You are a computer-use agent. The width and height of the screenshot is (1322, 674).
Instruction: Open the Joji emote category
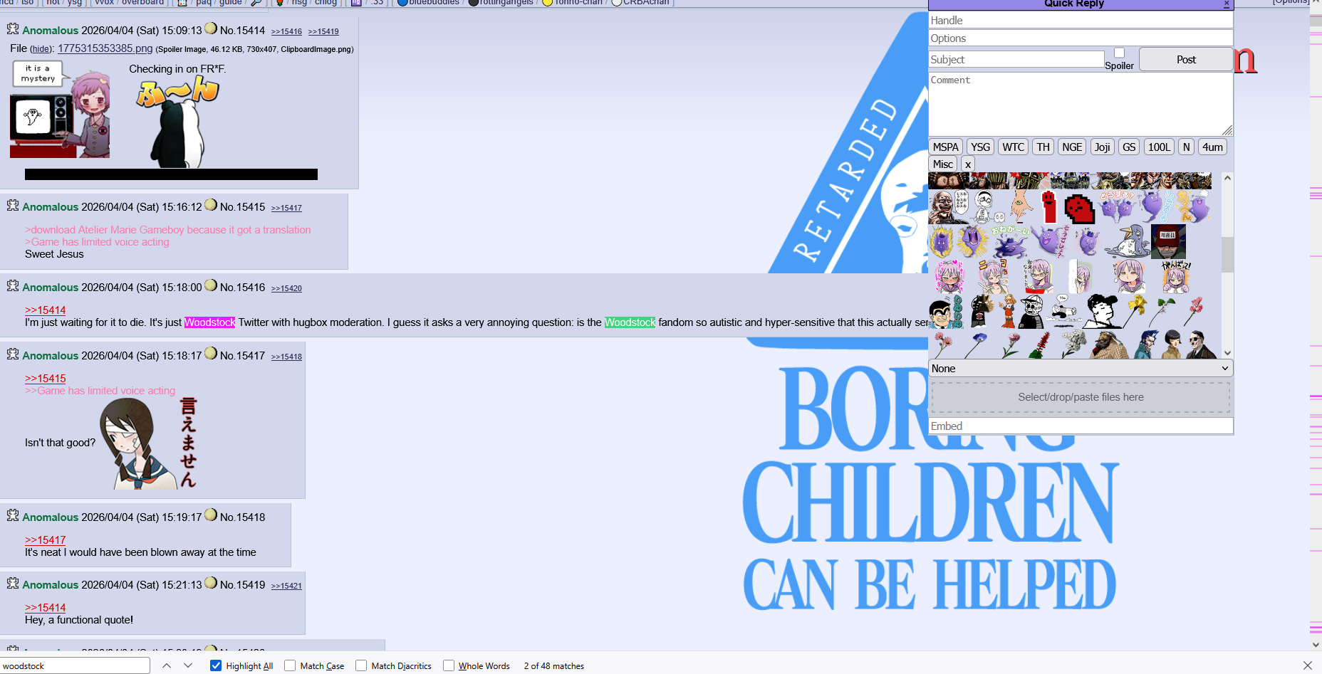click(1102, 147)
